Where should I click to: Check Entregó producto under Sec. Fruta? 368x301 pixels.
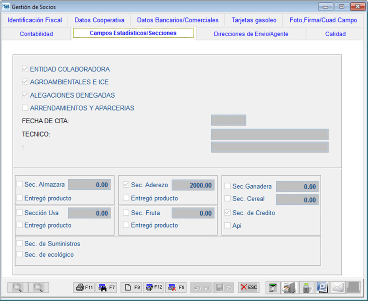pos(126,225)
